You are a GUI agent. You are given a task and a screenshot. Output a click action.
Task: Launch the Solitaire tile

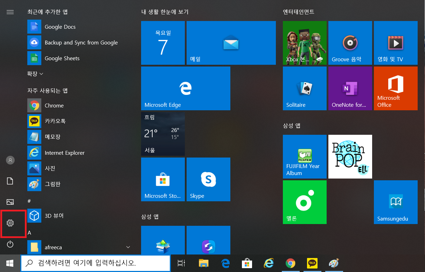[x=305, y=88]
